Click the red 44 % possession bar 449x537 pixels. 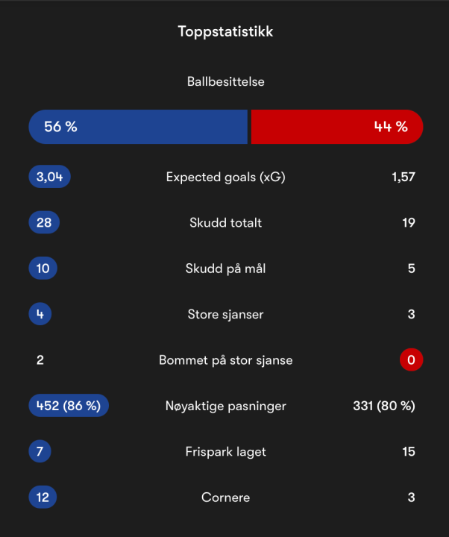pyautogui.click(x=336, y=127)
